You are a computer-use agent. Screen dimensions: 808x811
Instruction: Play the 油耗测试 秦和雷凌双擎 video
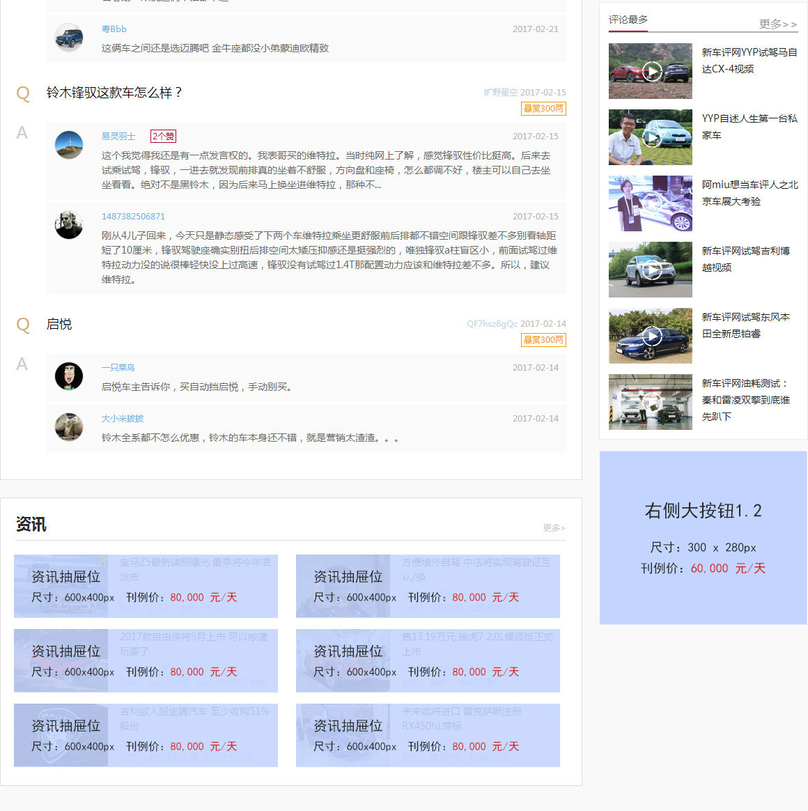click(651, 402)
